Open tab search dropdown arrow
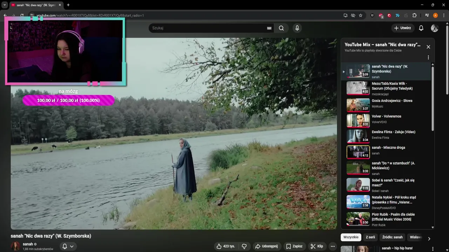The image size is (449, 252). [5, 5]
